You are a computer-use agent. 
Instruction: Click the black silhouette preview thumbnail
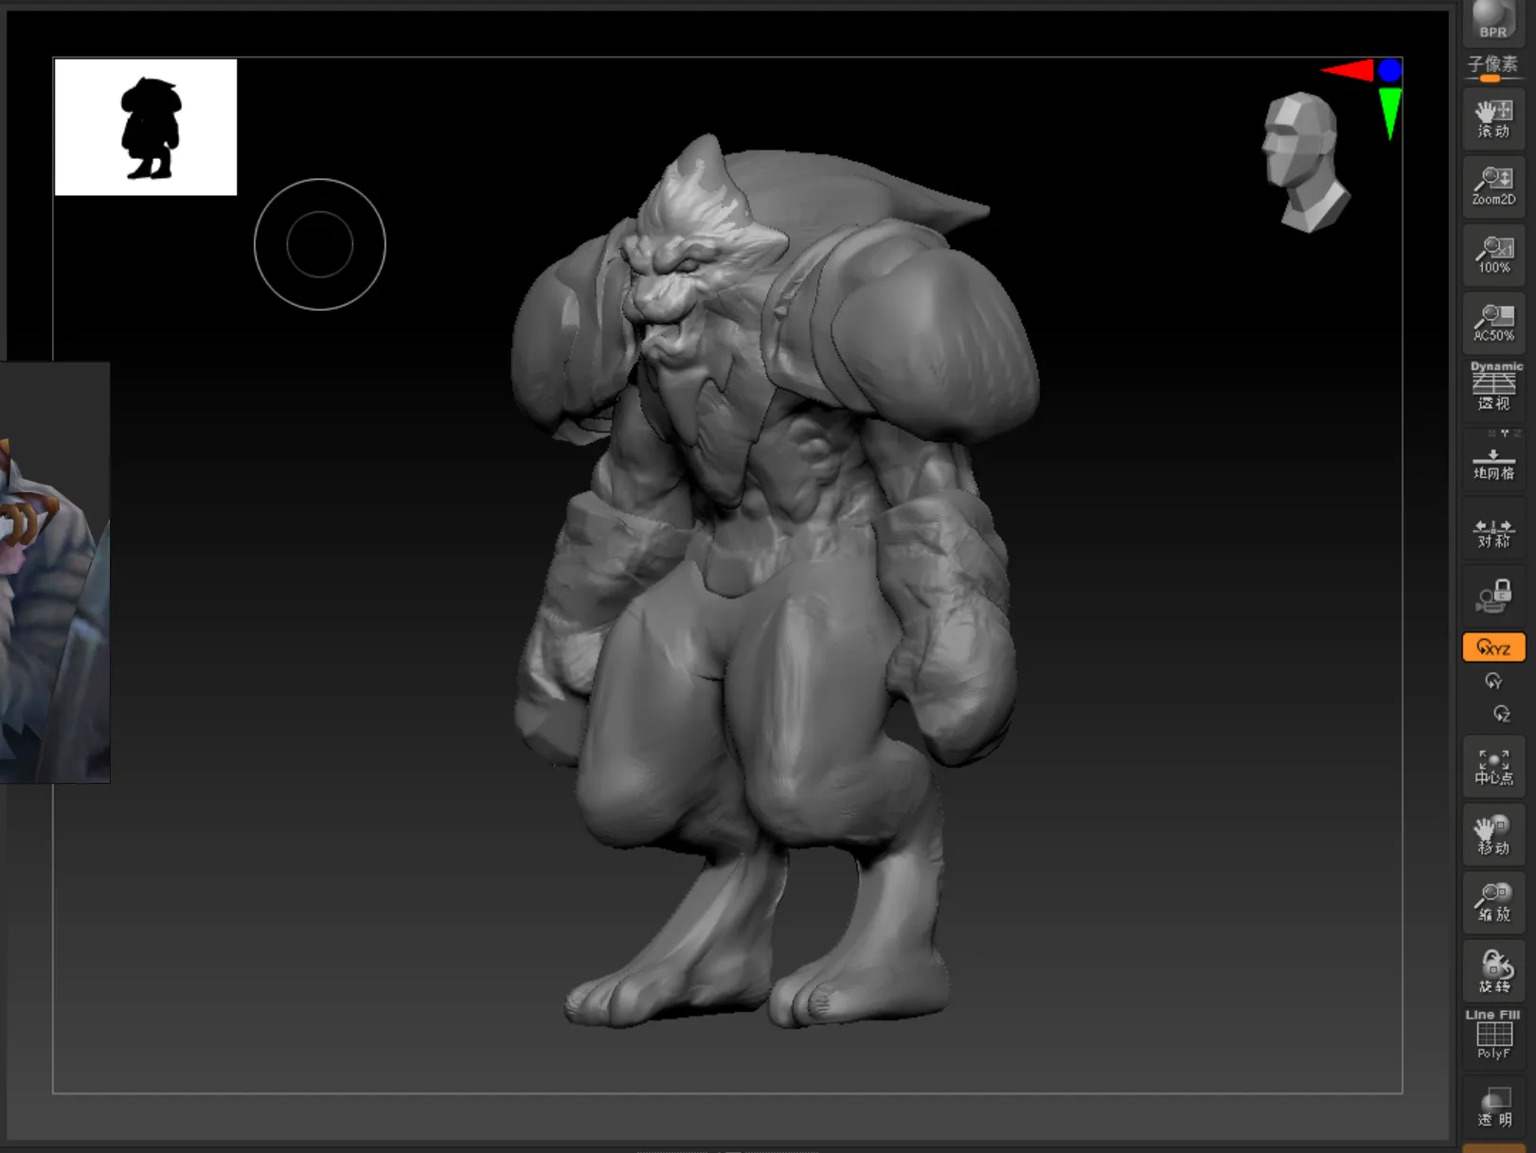pos(146,127)
